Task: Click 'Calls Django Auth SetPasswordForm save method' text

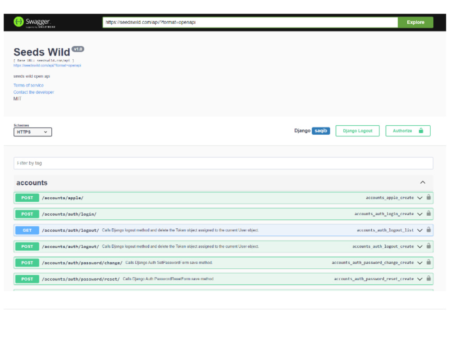Action: point(169,263)
